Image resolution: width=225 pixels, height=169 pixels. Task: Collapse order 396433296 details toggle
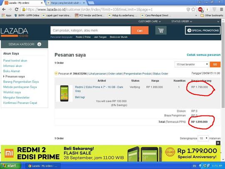pyautogui.click(x=56, y=73)
